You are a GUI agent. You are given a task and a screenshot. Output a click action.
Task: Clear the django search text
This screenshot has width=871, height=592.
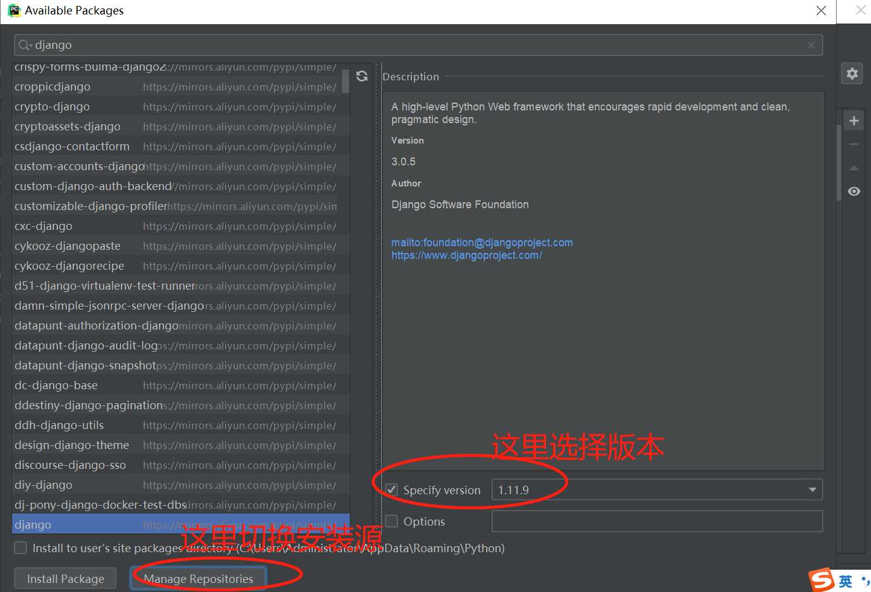click(811, 45)
